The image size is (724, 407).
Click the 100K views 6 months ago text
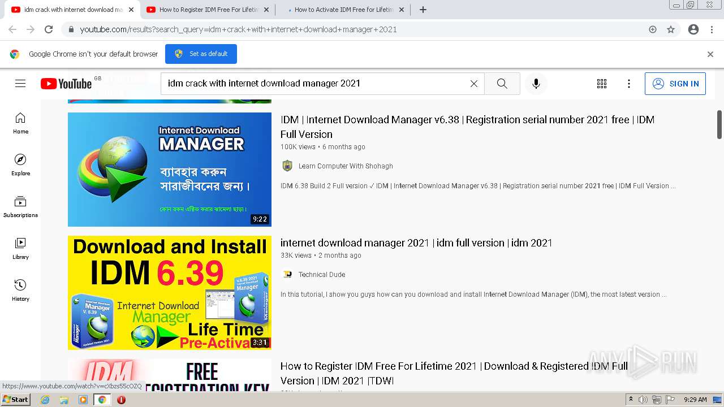point(323,147)
